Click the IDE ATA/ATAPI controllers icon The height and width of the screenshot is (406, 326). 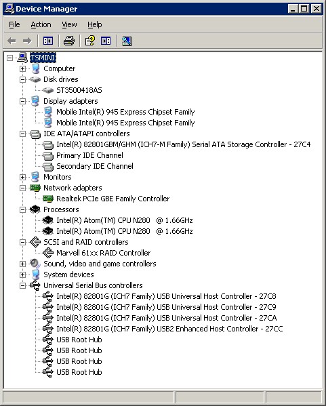pyautogui.click(x=35, y=134)
